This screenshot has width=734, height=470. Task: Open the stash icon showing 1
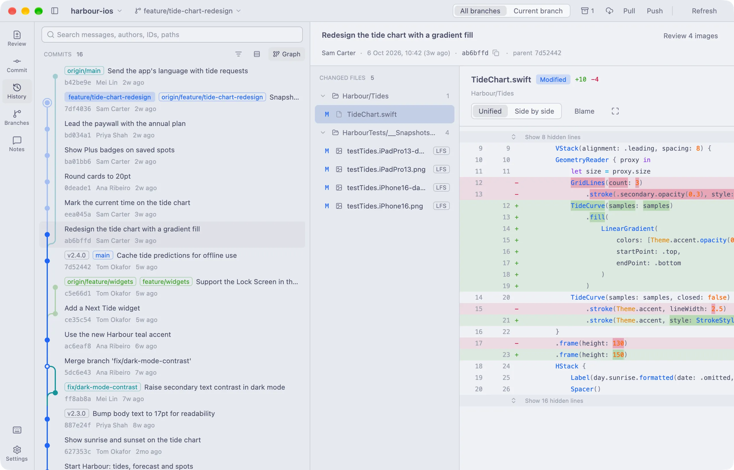tap(587, 11)
